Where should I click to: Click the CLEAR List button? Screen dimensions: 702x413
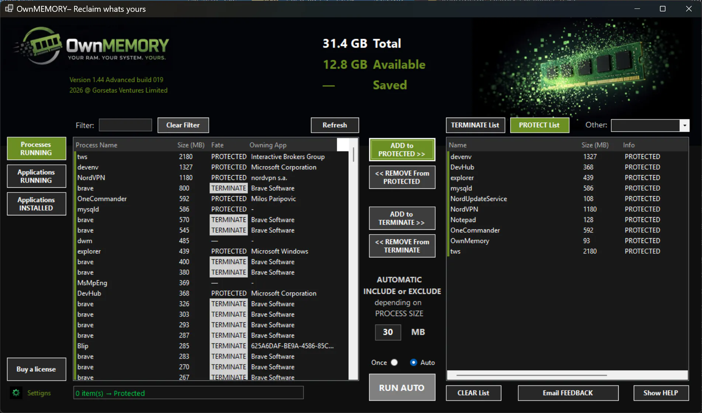click(x=474, y=393)
